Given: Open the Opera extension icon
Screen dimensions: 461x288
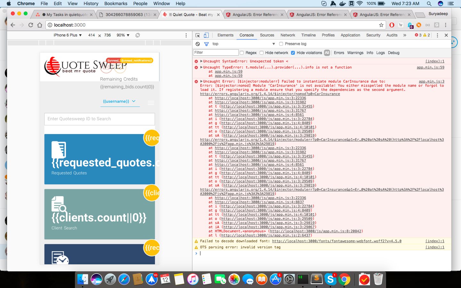Looking at the screenshot, I should click(392, 25).
